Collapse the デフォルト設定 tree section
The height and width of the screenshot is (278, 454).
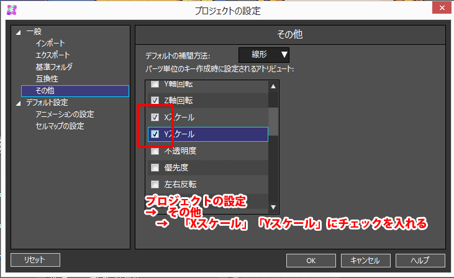[18, 103]
